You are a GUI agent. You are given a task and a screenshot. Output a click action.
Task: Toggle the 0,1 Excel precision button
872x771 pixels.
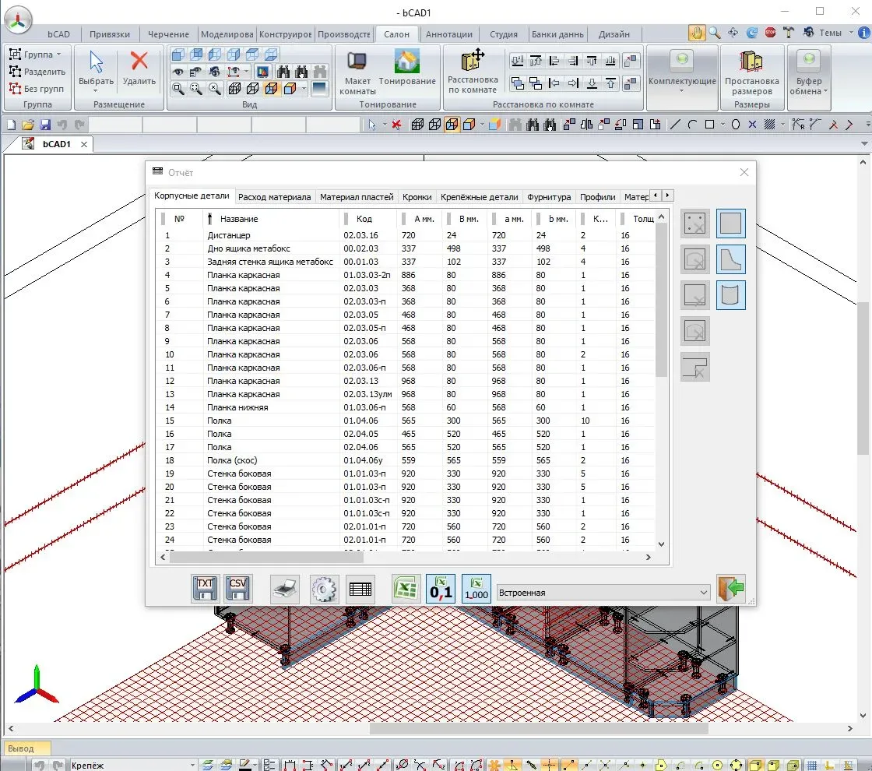pyautogui.click(x=441, y=590)
